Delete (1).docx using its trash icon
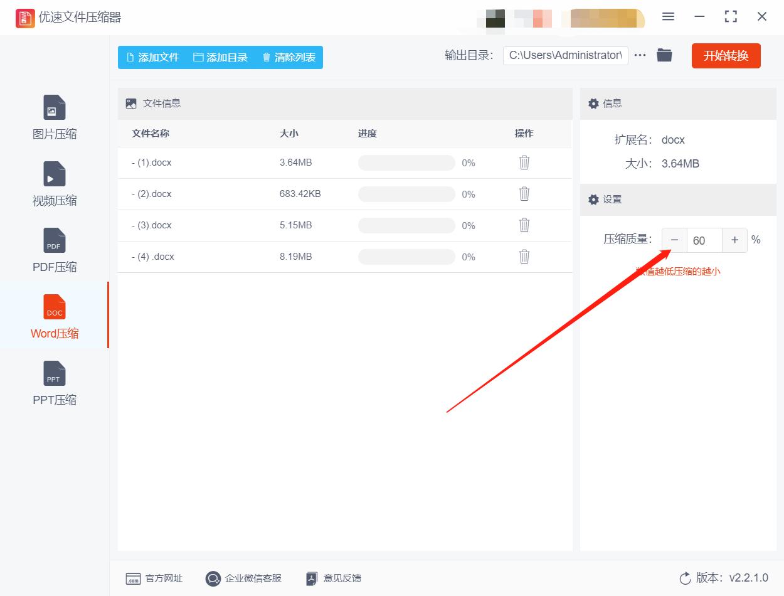784x596 pixels. (x=524, y=162)
